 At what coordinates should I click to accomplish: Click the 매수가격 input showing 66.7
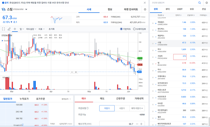point(117,124)
